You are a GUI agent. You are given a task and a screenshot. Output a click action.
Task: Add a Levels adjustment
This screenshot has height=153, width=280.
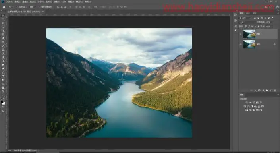click(250, 103)
